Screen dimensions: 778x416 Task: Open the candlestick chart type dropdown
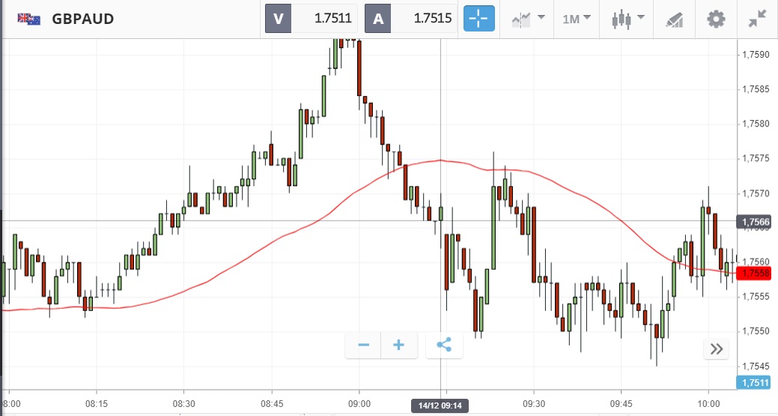click(x=627, y=19)
